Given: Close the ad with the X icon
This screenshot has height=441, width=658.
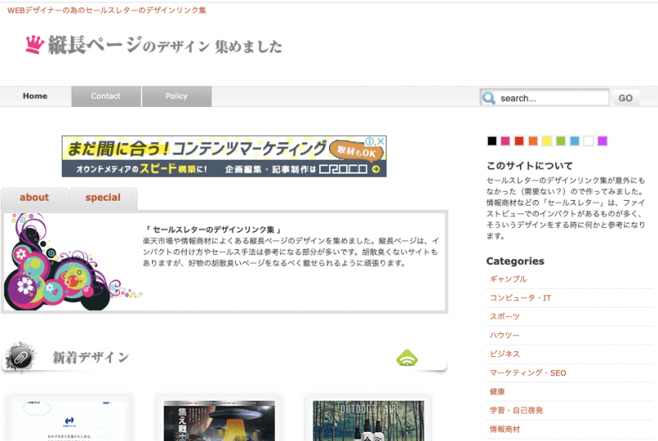Looking at the screenshot, I should pos(381,142).
